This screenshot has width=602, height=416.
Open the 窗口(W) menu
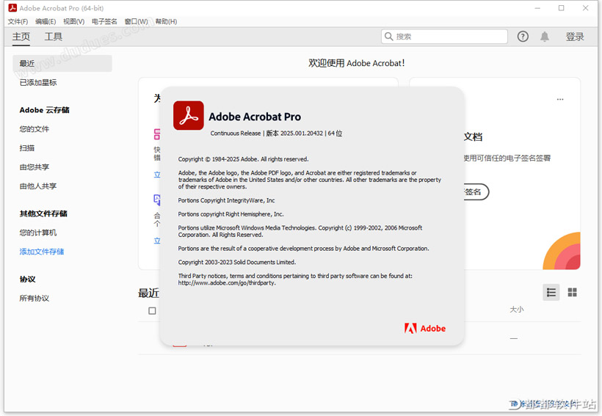point(136,21)
